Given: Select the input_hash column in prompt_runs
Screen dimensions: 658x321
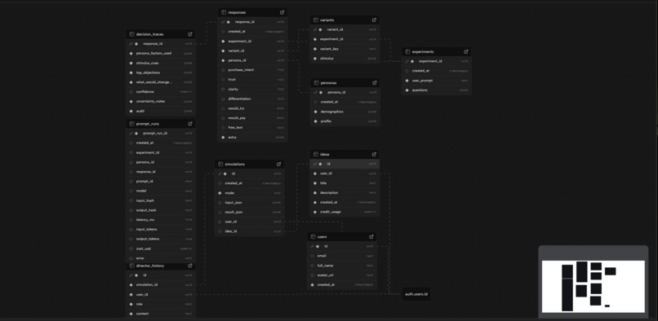Looking at the screenshot, I should (x=161, y=200).
